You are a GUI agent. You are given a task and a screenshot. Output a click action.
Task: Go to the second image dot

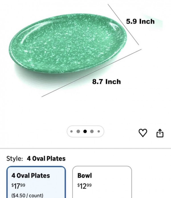pyautogui.click(x=78, y=132)
